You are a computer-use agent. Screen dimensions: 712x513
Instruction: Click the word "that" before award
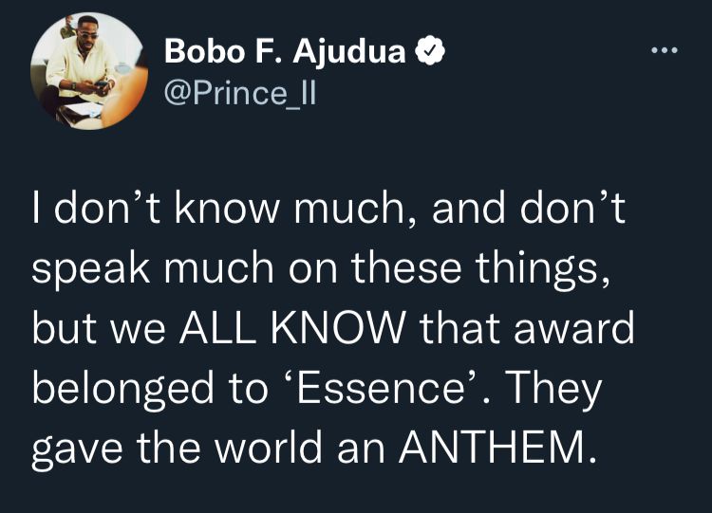pos(459,328)
